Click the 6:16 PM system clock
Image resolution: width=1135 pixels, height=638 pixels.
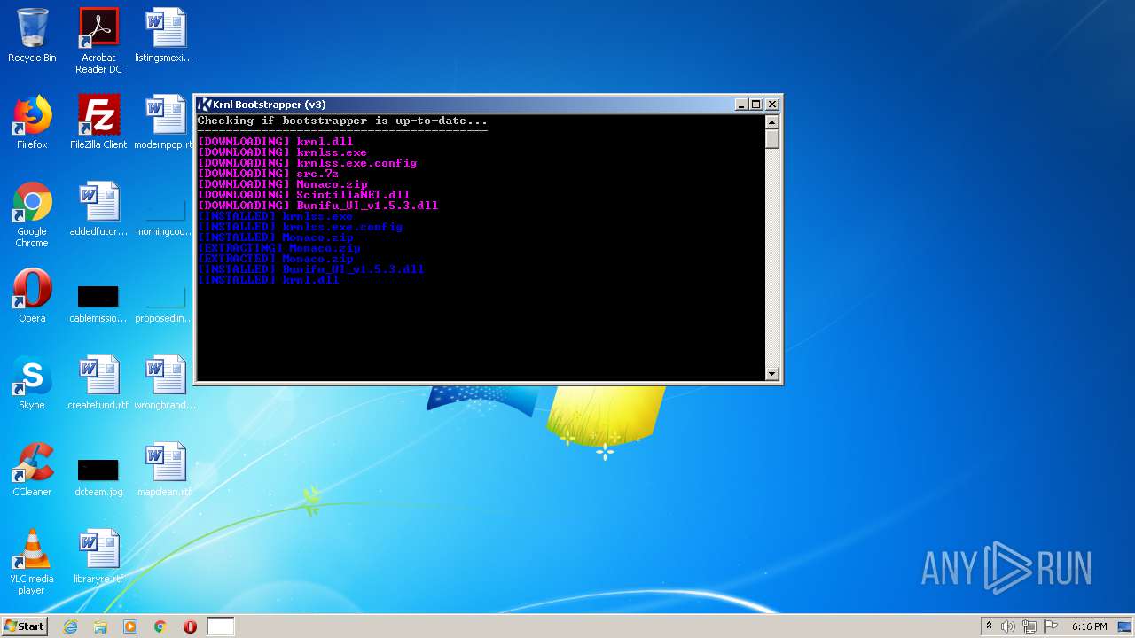pos(1089,626)
